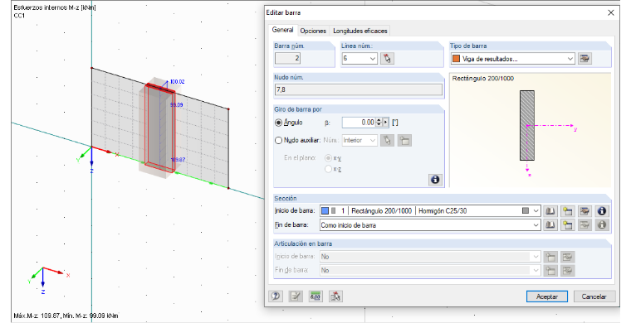The height and width of the screenshot is (323, 631).
Task: Create new section for Inicio de barra
Action: [567, 211]
